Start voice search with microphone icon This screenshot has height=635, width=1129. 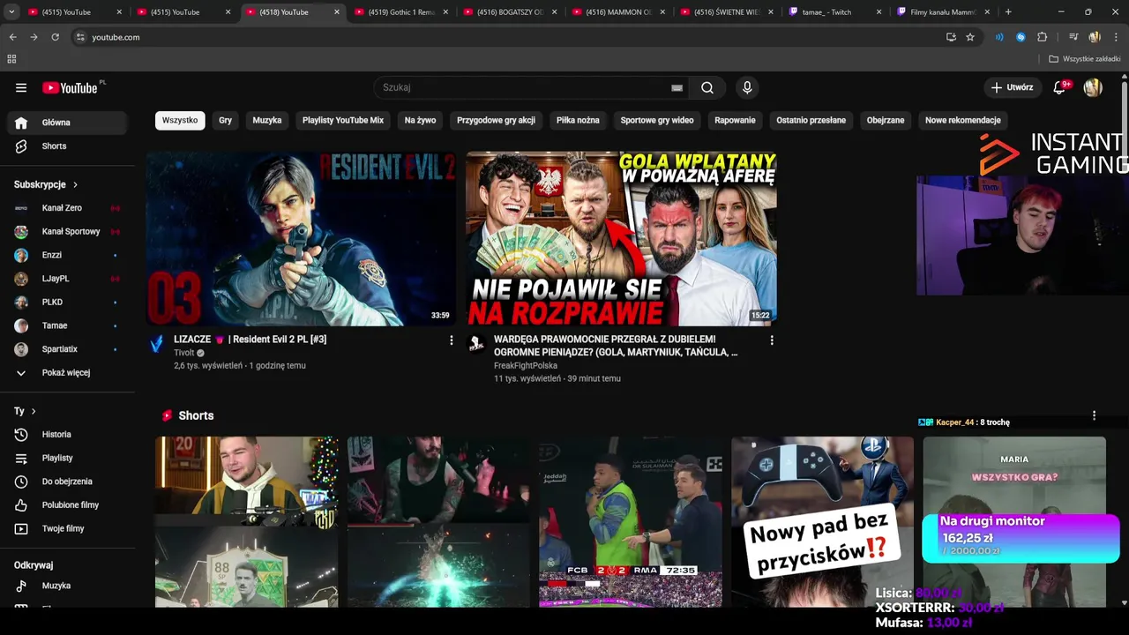(747, 87)
